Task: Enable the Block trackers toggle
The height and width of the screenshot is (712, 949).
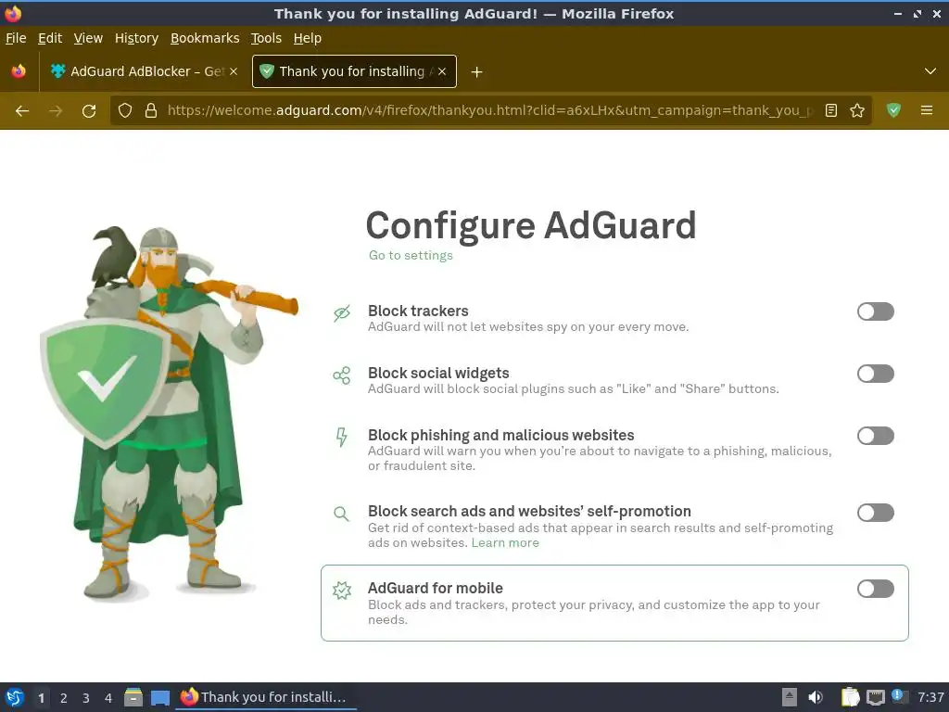Action: [x=875, y=311]
